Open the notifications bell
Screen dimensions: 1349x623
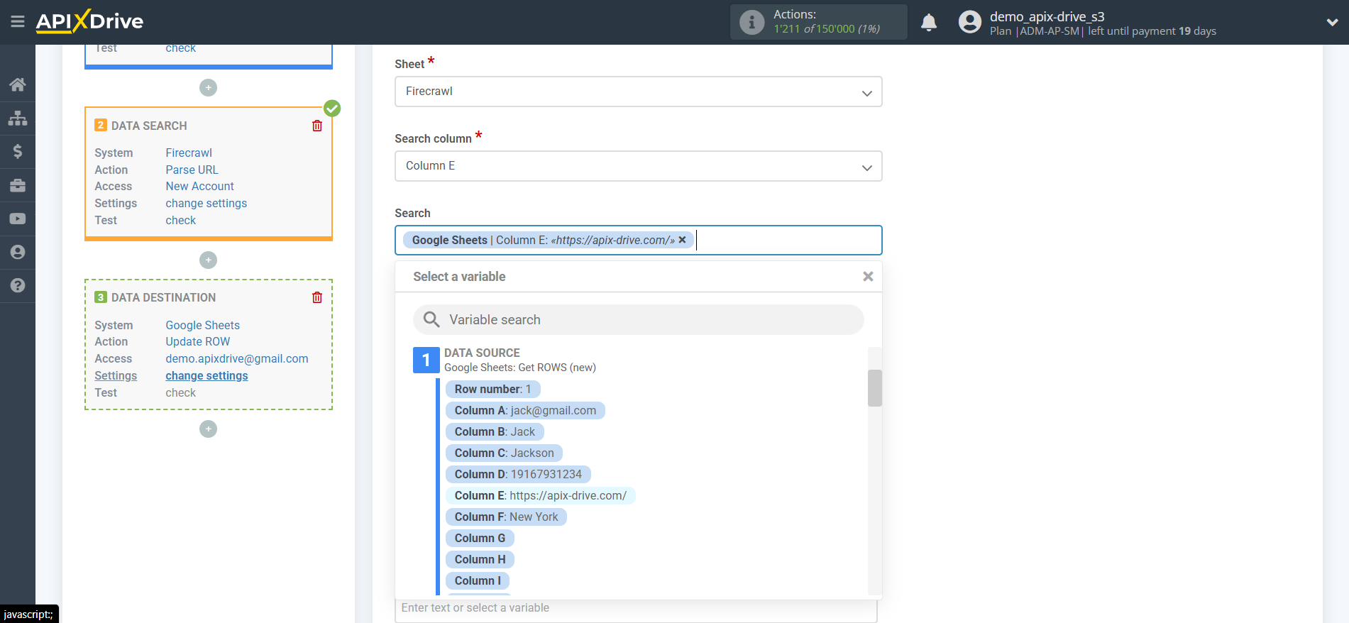point(929,23)
